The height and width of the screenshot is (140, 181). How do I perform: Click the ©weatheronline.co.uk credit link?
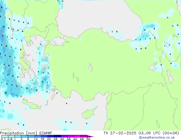(161, 137)
